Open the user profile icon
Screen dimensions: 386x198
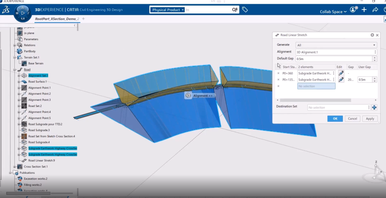tap(353, 10)
